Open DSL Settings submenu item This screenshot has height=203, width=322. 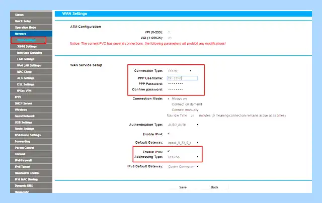(x=31, y=84)
